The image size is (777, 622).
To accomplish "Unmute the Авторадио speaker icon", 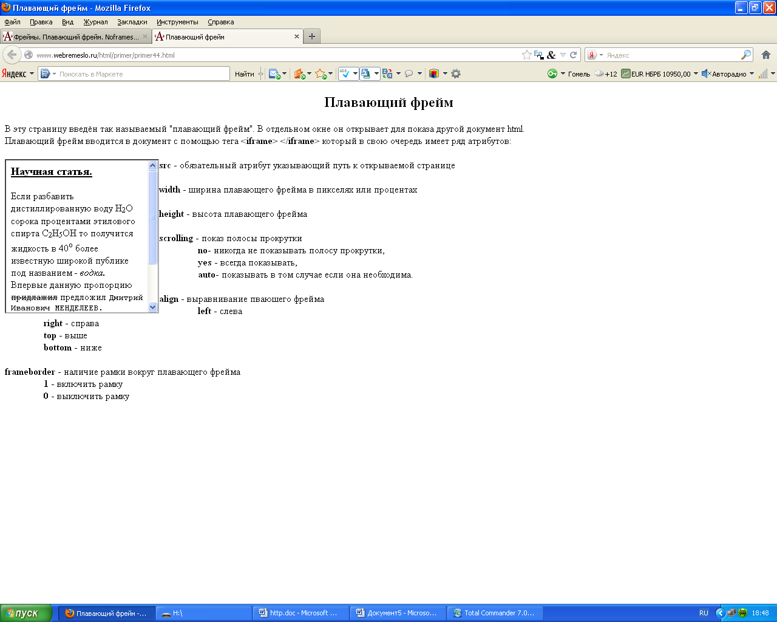I will 706,73.
